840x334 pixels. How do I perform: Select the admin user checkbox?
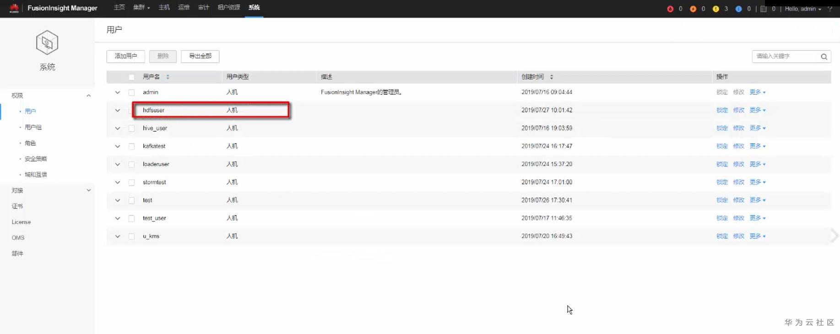tap(132, 92)
